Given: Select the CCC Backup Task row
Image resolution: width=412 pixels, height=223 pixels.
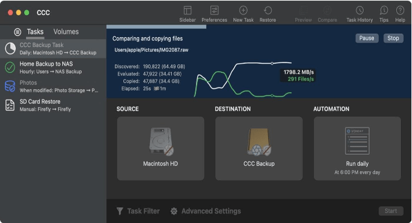Looking at the screenshot, I should (53, 49).
